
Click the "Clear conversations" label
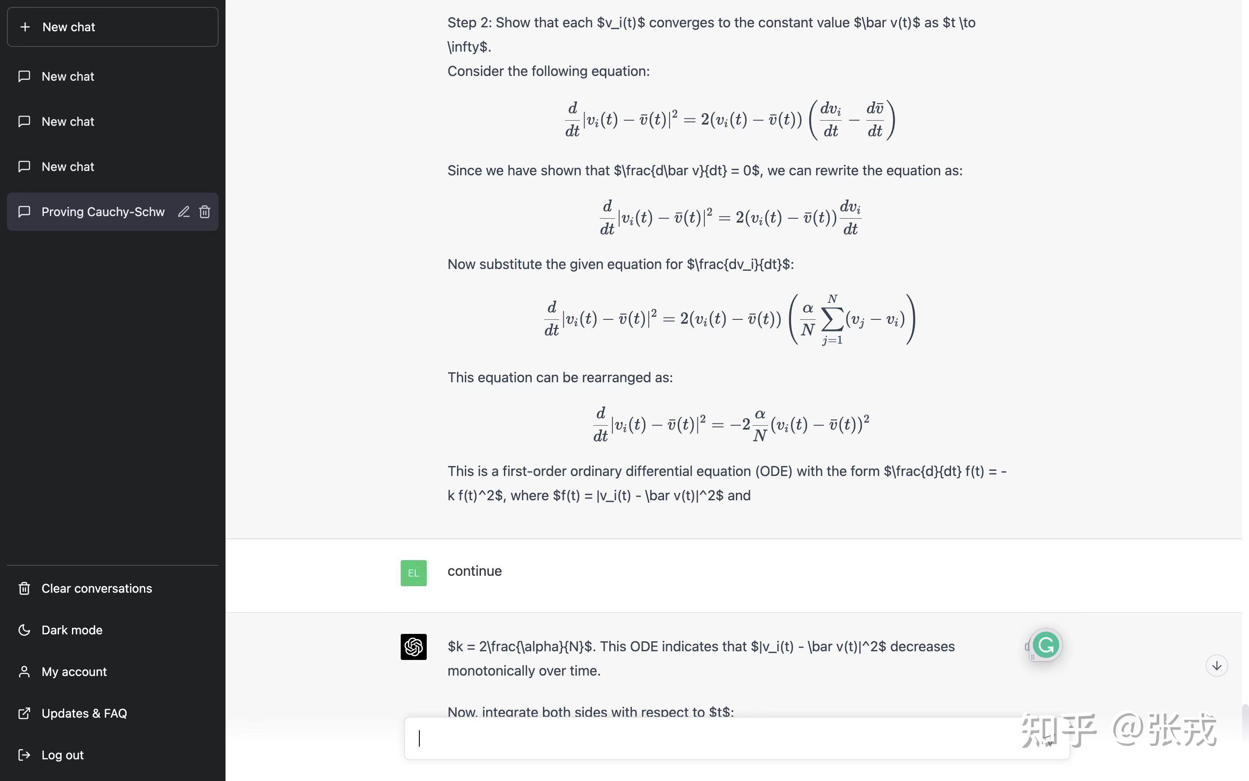coord(97,588)
